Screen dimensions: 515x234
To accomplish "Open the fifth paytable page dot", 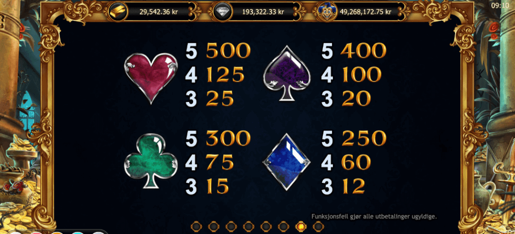I will point(266,226).
